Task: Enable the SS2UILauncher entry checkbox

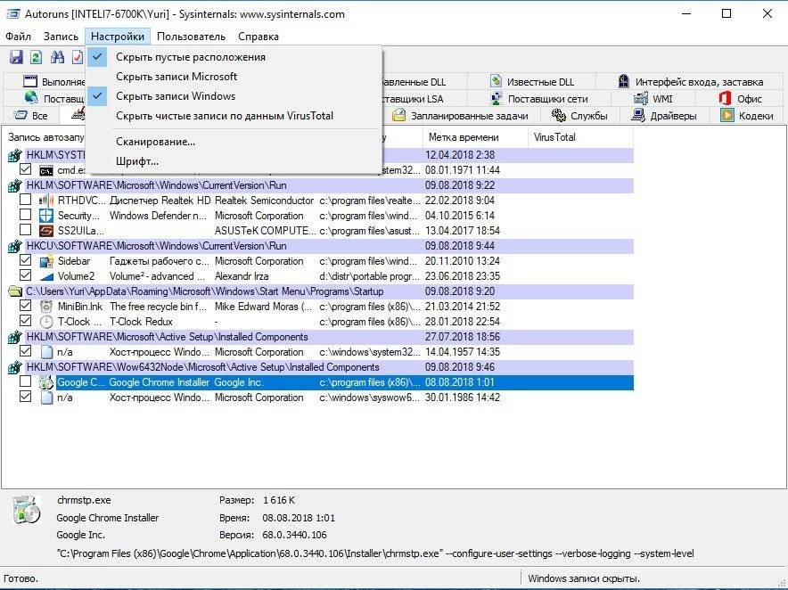Action: click(x=25, y=230)
